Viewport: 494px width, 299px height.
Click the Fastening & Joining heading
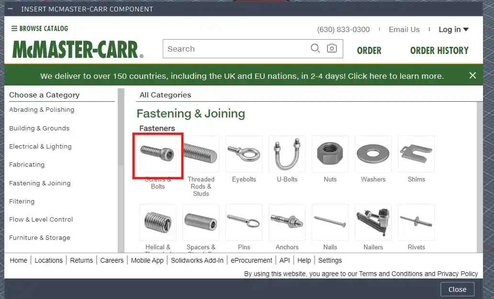point(191,114)
